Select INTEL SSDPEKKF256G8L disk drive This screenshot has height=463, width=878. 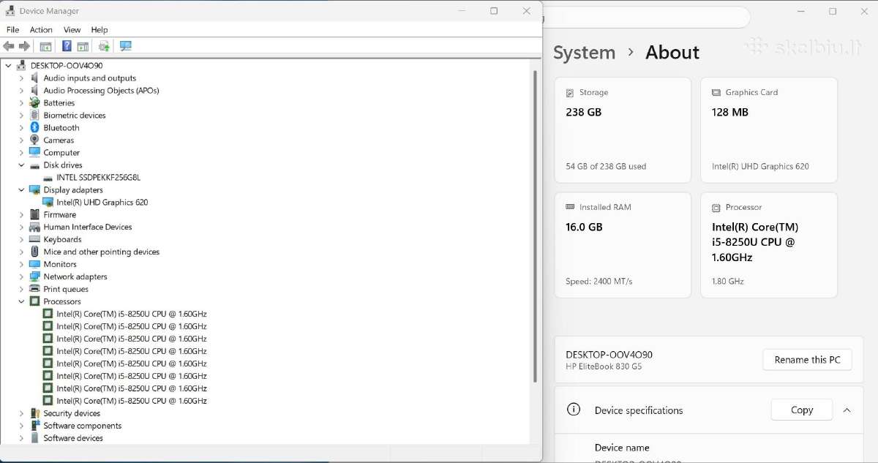click(98, 177)
